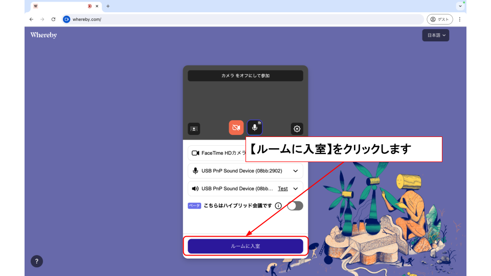Open video settings gear icon
Image resolution: width=491 pixels, height=276 pixels.
[297, 129]
